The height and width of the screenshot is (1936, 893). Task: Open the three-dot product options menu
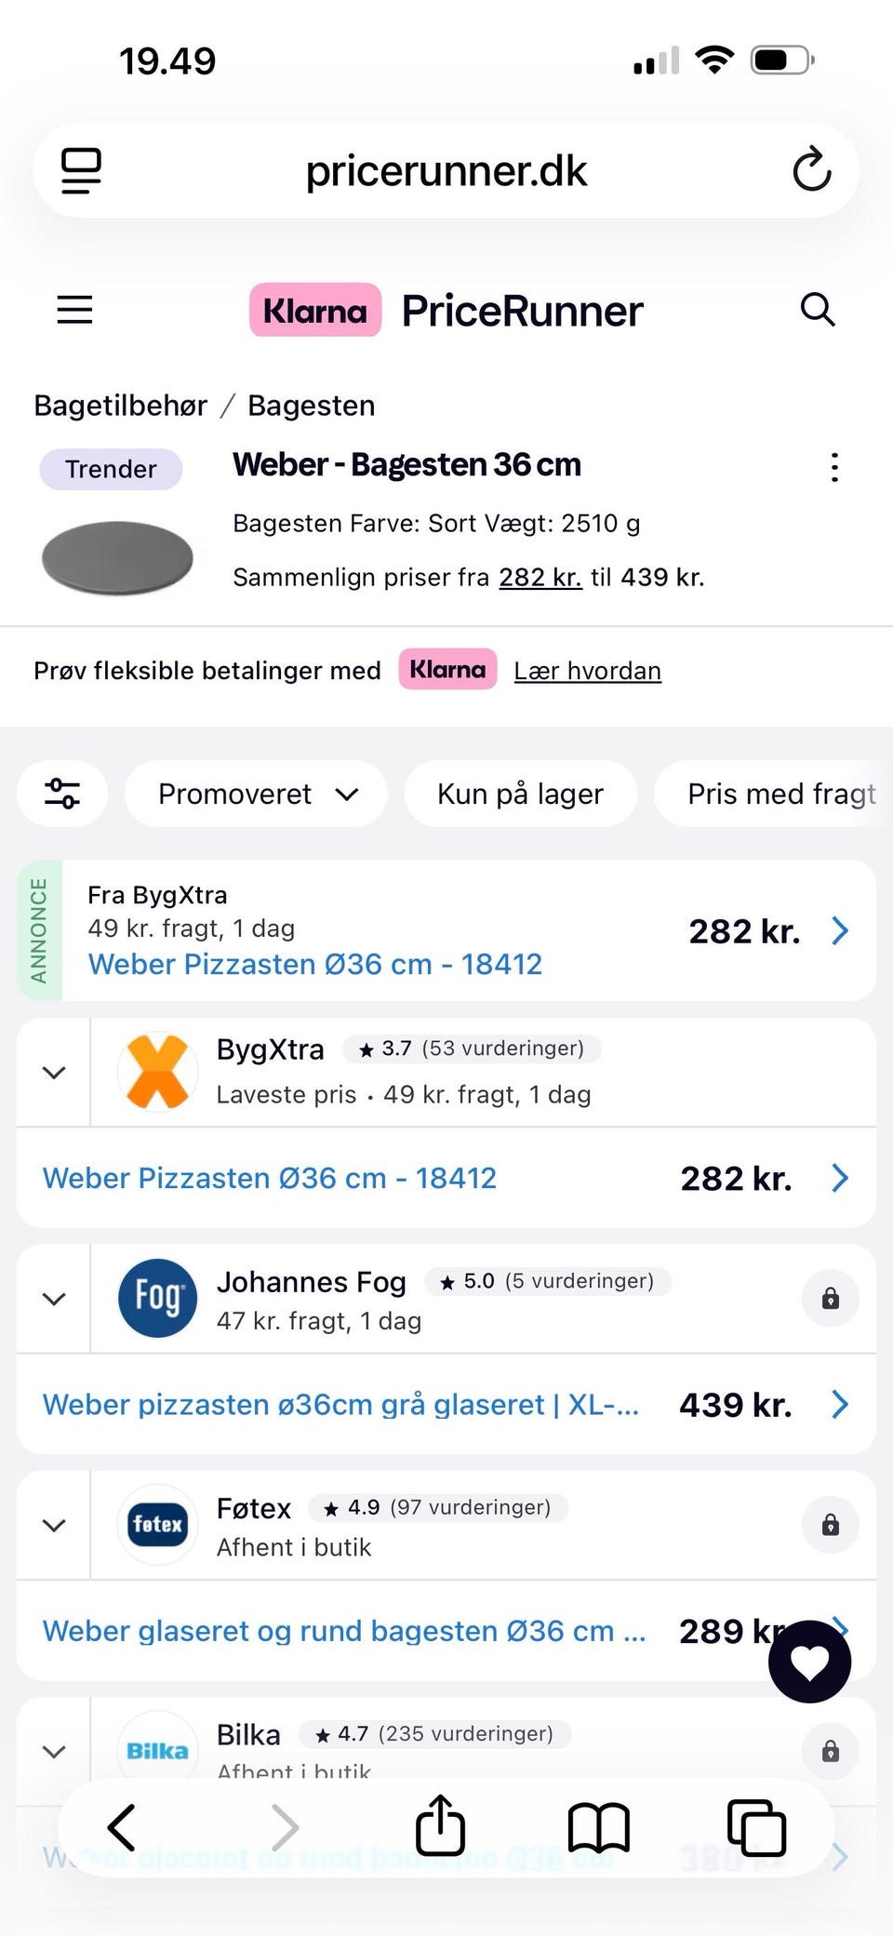[x=834, y=467]
